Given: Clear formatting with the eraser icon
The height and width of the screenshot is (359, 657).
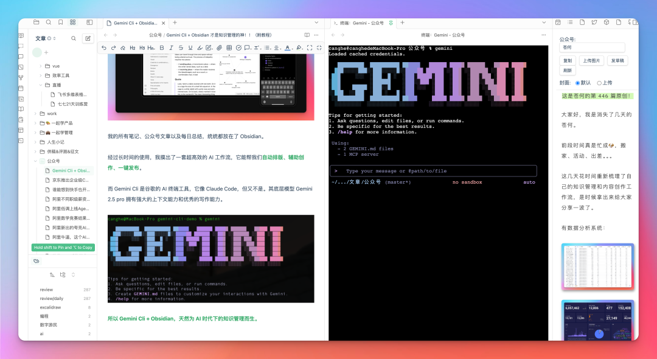Looking at the screenshot, I should 123,47.
